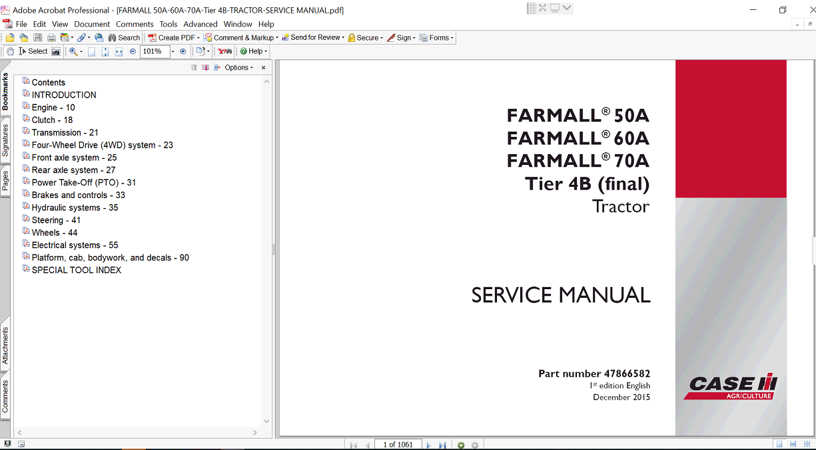Screen dimensions: 816x450
Task: Click the Fit Width icon
Action: (119, 51)
